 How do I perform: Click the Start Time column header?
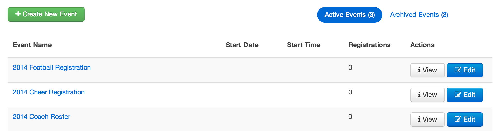[x=304, y=45]
